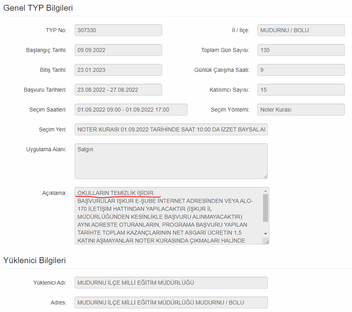Click the TYP No field showing 307330
The height and width of the screenshot is (312, 352).
coord(118,30)
